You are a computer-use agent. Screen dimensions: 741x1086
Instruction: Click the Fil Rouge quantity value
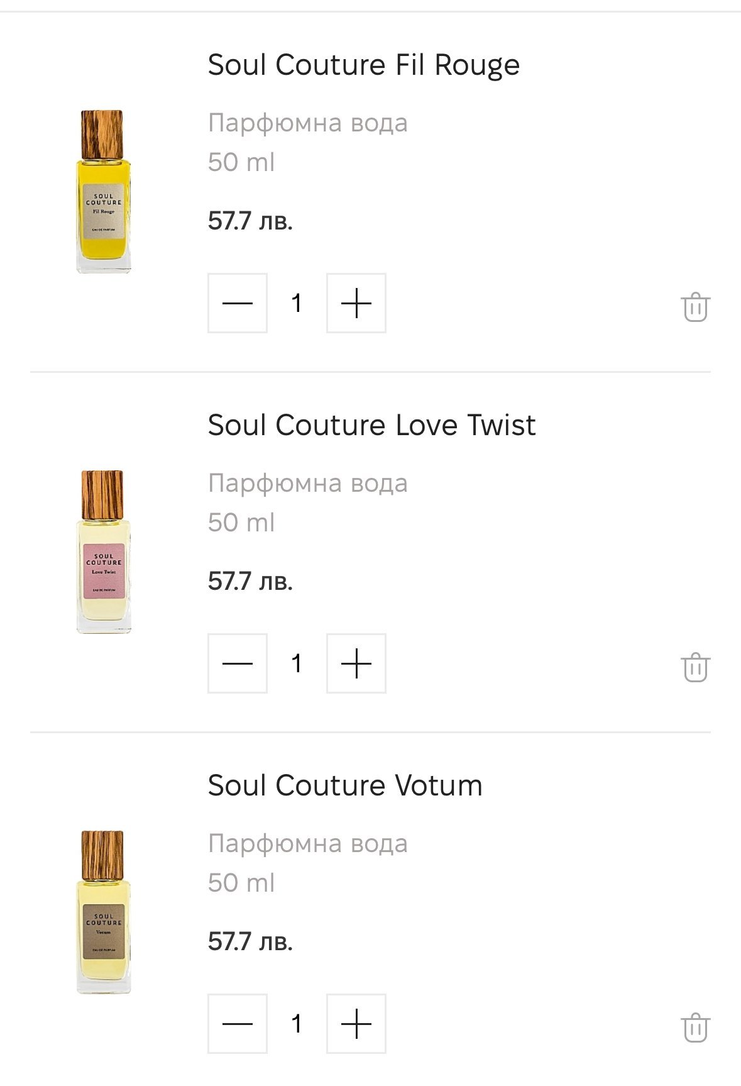[297, 303]
